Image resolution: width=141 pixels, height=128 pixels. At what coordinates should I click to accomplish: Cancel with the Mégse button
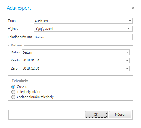coord(120,115)
